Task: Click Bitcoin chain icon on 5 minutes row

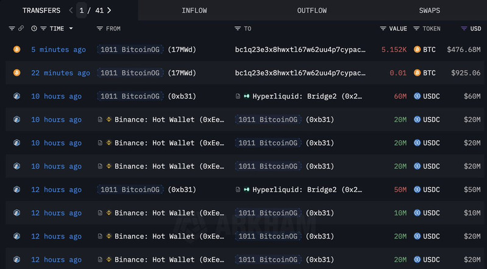Action: (x=16, y=50)
